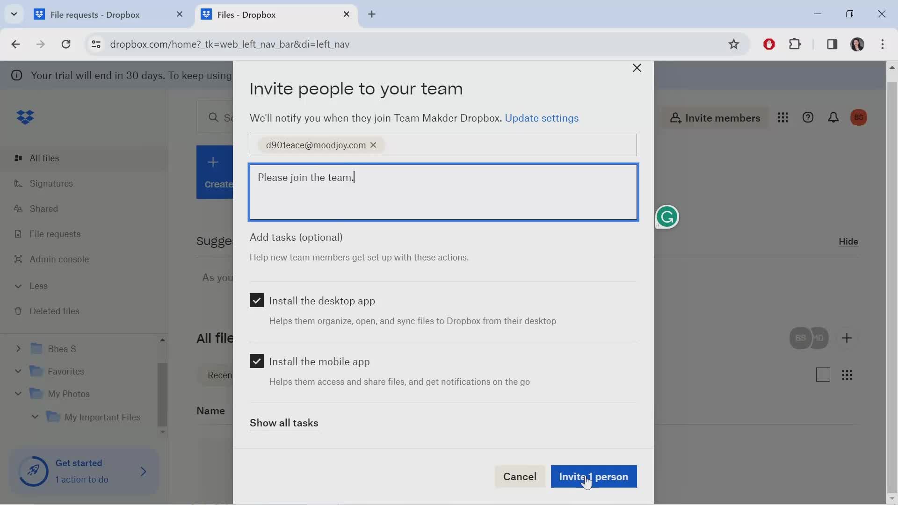898x505 pixels.
Task: Navigate to File requests in sidebar
Action: pos(55,234)
